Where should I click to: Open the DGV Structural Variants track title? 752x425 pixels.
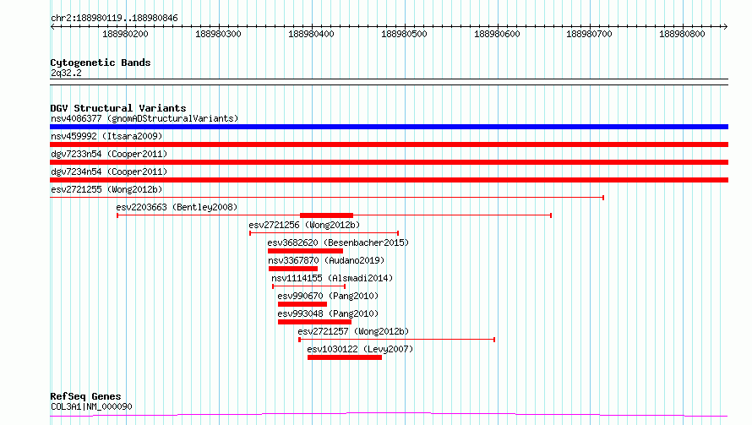[x=118, y=108]
